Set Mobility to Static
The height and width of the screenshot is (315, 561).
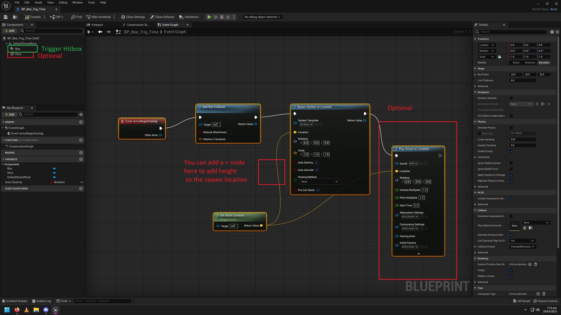click(x=516, y=62)
